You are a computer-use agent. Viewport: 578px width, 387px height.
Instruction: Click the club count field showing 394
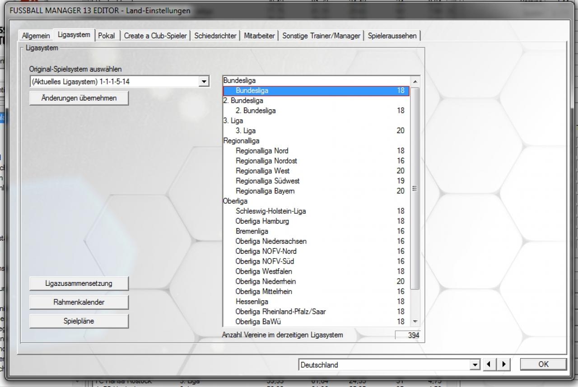408,335
